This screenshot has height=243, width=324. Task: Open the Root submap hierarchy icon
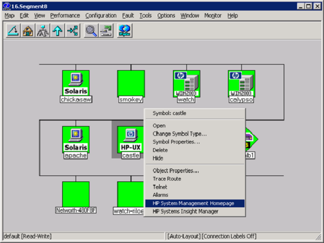tap(43, 31)
